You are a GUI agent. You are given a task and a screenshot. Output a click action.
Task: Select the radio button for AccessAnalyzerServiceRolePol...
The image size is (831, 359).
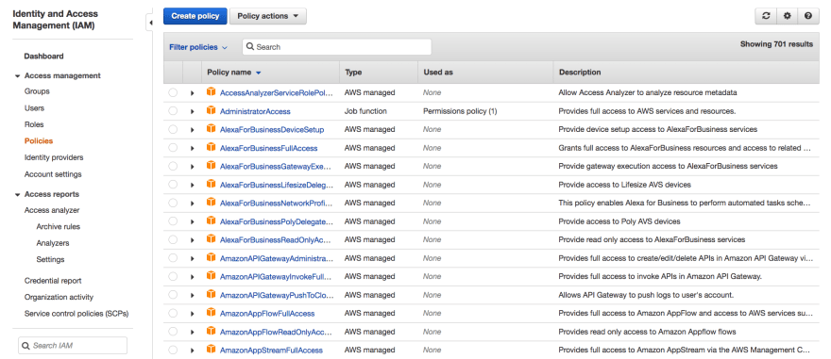click(173, 92)
